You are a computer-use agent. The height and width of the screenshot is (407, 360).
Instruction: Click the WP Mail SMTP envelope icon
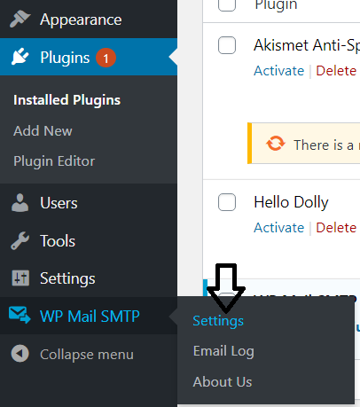(x=20, y=316)
